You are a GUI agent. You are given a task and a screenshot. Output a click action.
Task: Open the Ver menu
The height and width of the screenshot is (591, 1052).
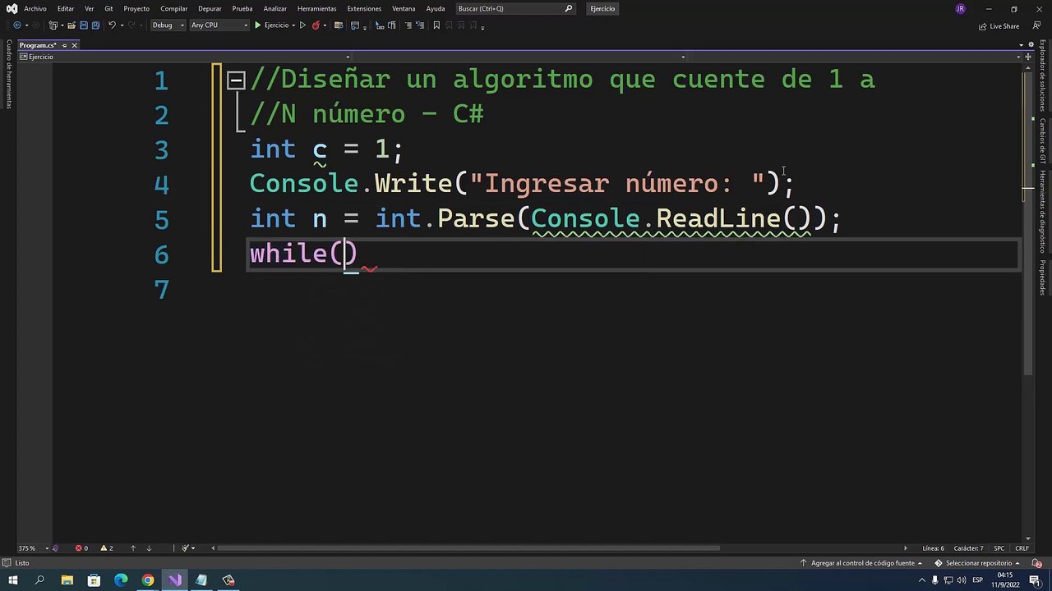coord(89,8)
